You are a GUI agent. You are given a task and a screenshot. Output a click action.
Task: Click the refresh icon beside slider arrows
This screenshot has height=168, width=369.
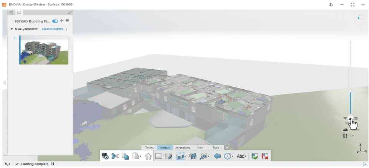click(356, 119)
